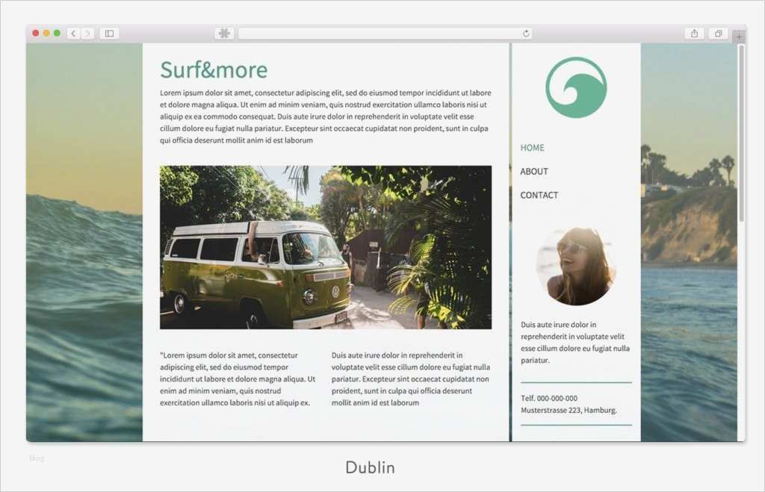The image size is (765, 492).
Task: Click the sidebar bio text under photo
Action: (575, 342)
